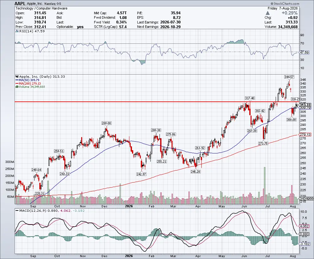The image size is (314, 259).
Task: Click the EPS value 8.72
Action: pyautogui.click(x=177, y=18)
